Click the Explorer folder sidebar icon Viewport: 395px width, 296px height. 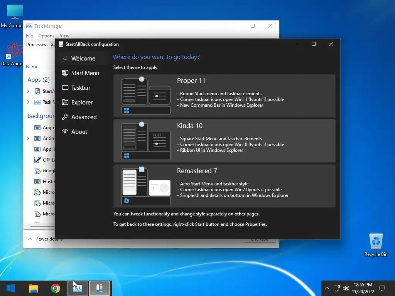[65, 102]
